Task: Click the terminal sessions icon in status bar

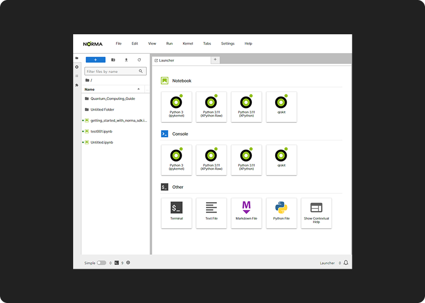Action: (116, 263)
